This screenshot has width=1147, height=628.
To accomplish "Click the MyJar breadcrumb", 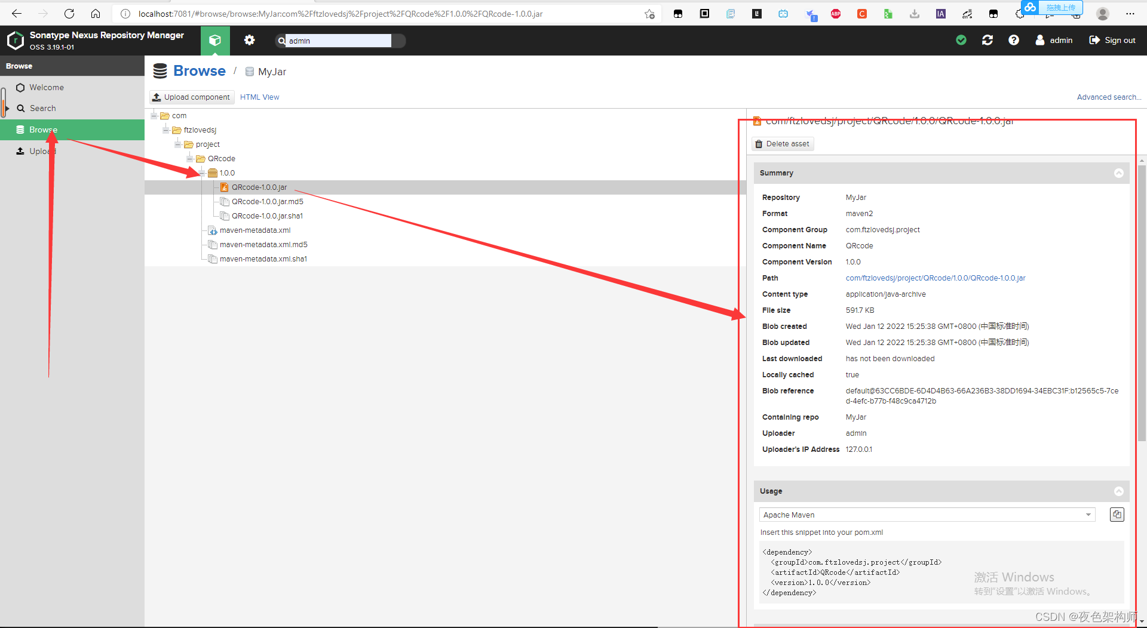I will pyautogui.click(x=272, y=72).
